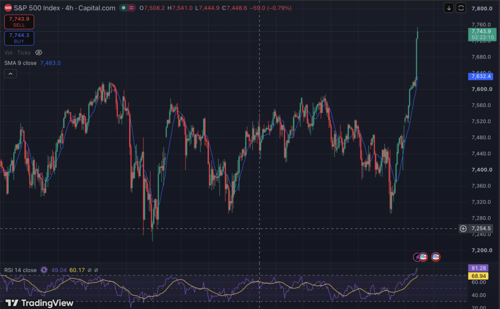Click the red S&P 500 symbol logo

8,8
